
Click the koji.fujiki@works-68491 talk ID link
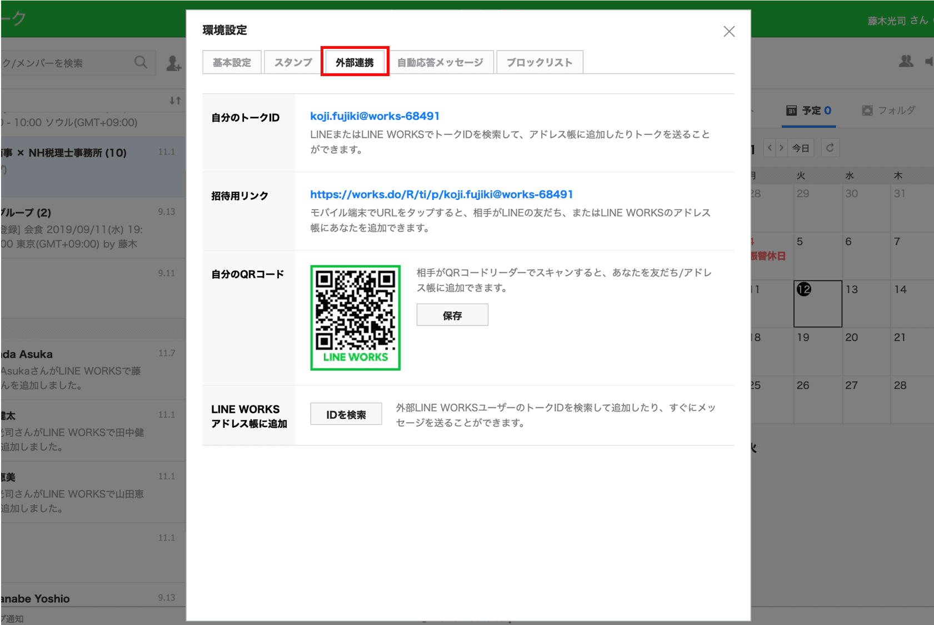tap(374, 116)
